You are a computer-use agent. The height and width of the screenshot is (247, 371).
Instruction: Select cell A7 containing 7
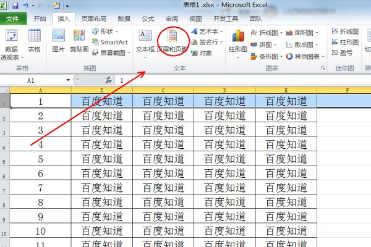40,187
